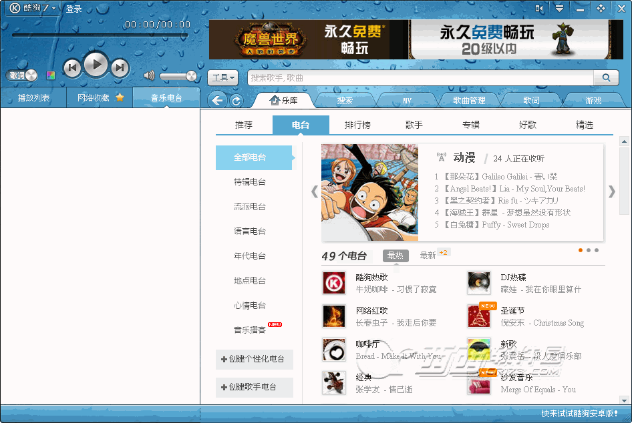Skip to previous track
632x423 pixels.
click(x=72, y=67)
